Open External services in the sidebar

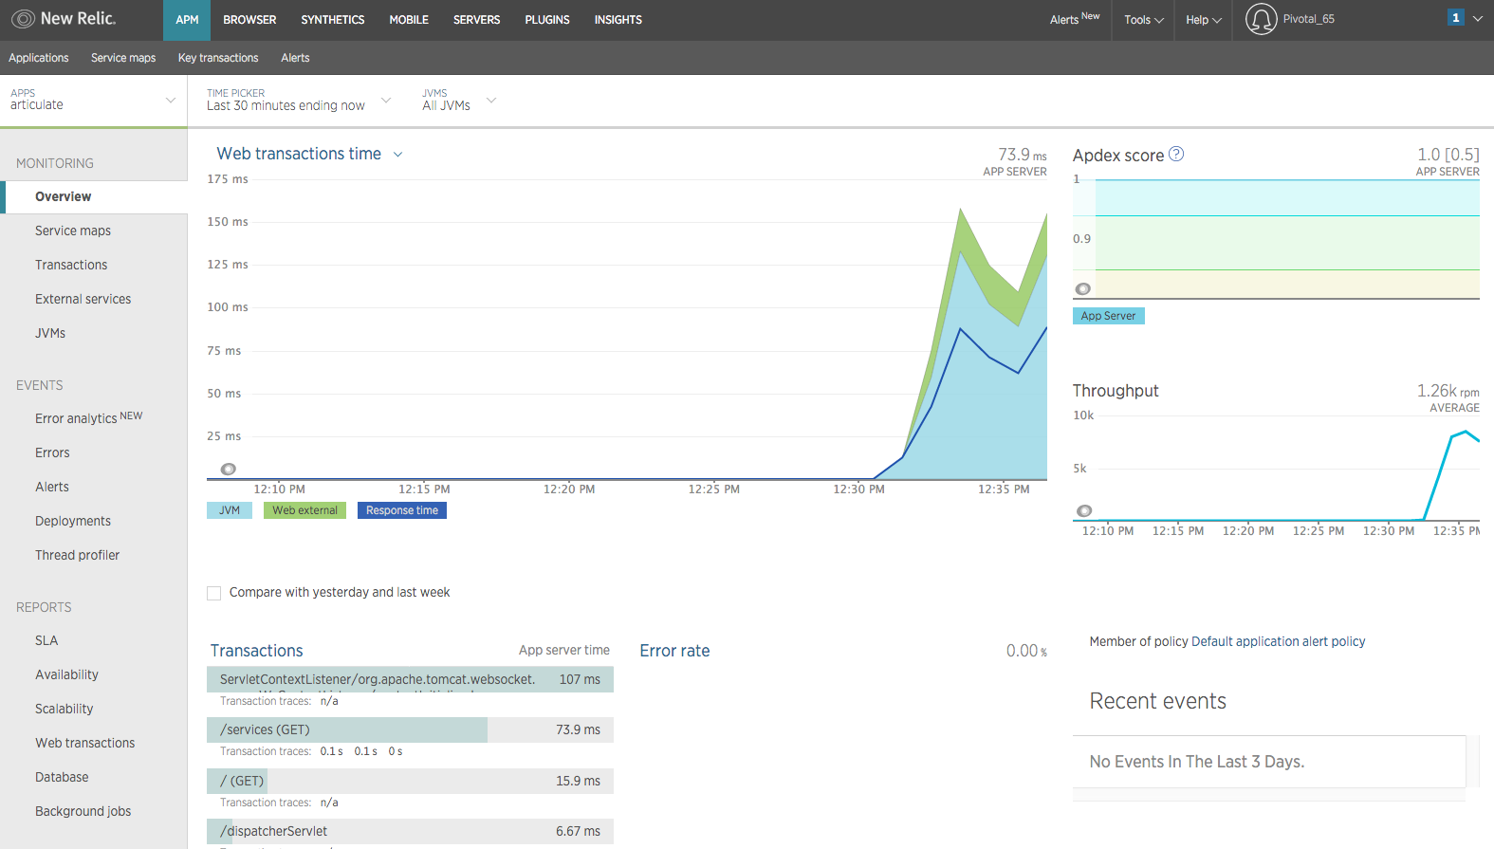click(83, 299)
